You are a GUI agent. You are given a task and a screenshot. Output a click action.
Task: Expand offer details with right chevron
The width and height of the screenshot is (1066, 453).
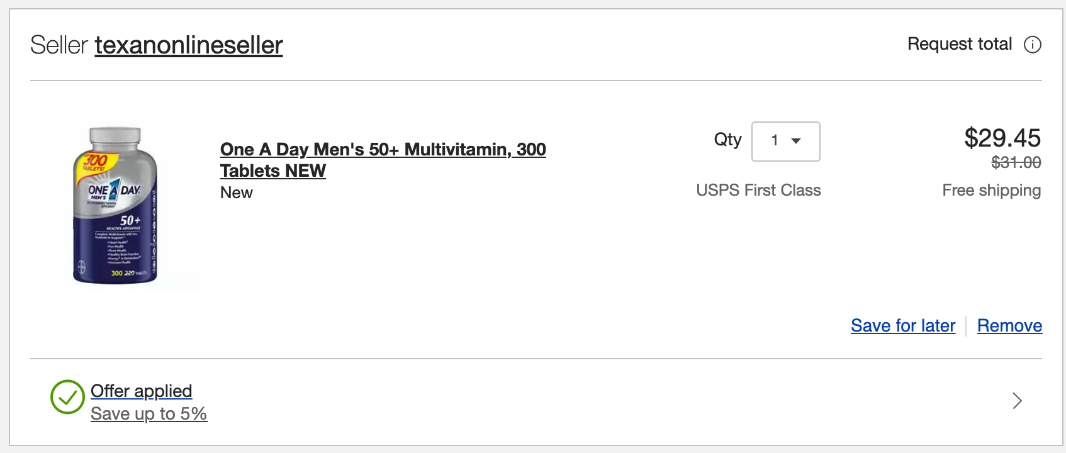pos(1017,401)
